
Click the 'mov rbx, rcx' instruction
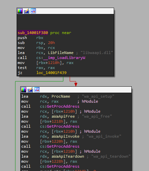(36, 48)
